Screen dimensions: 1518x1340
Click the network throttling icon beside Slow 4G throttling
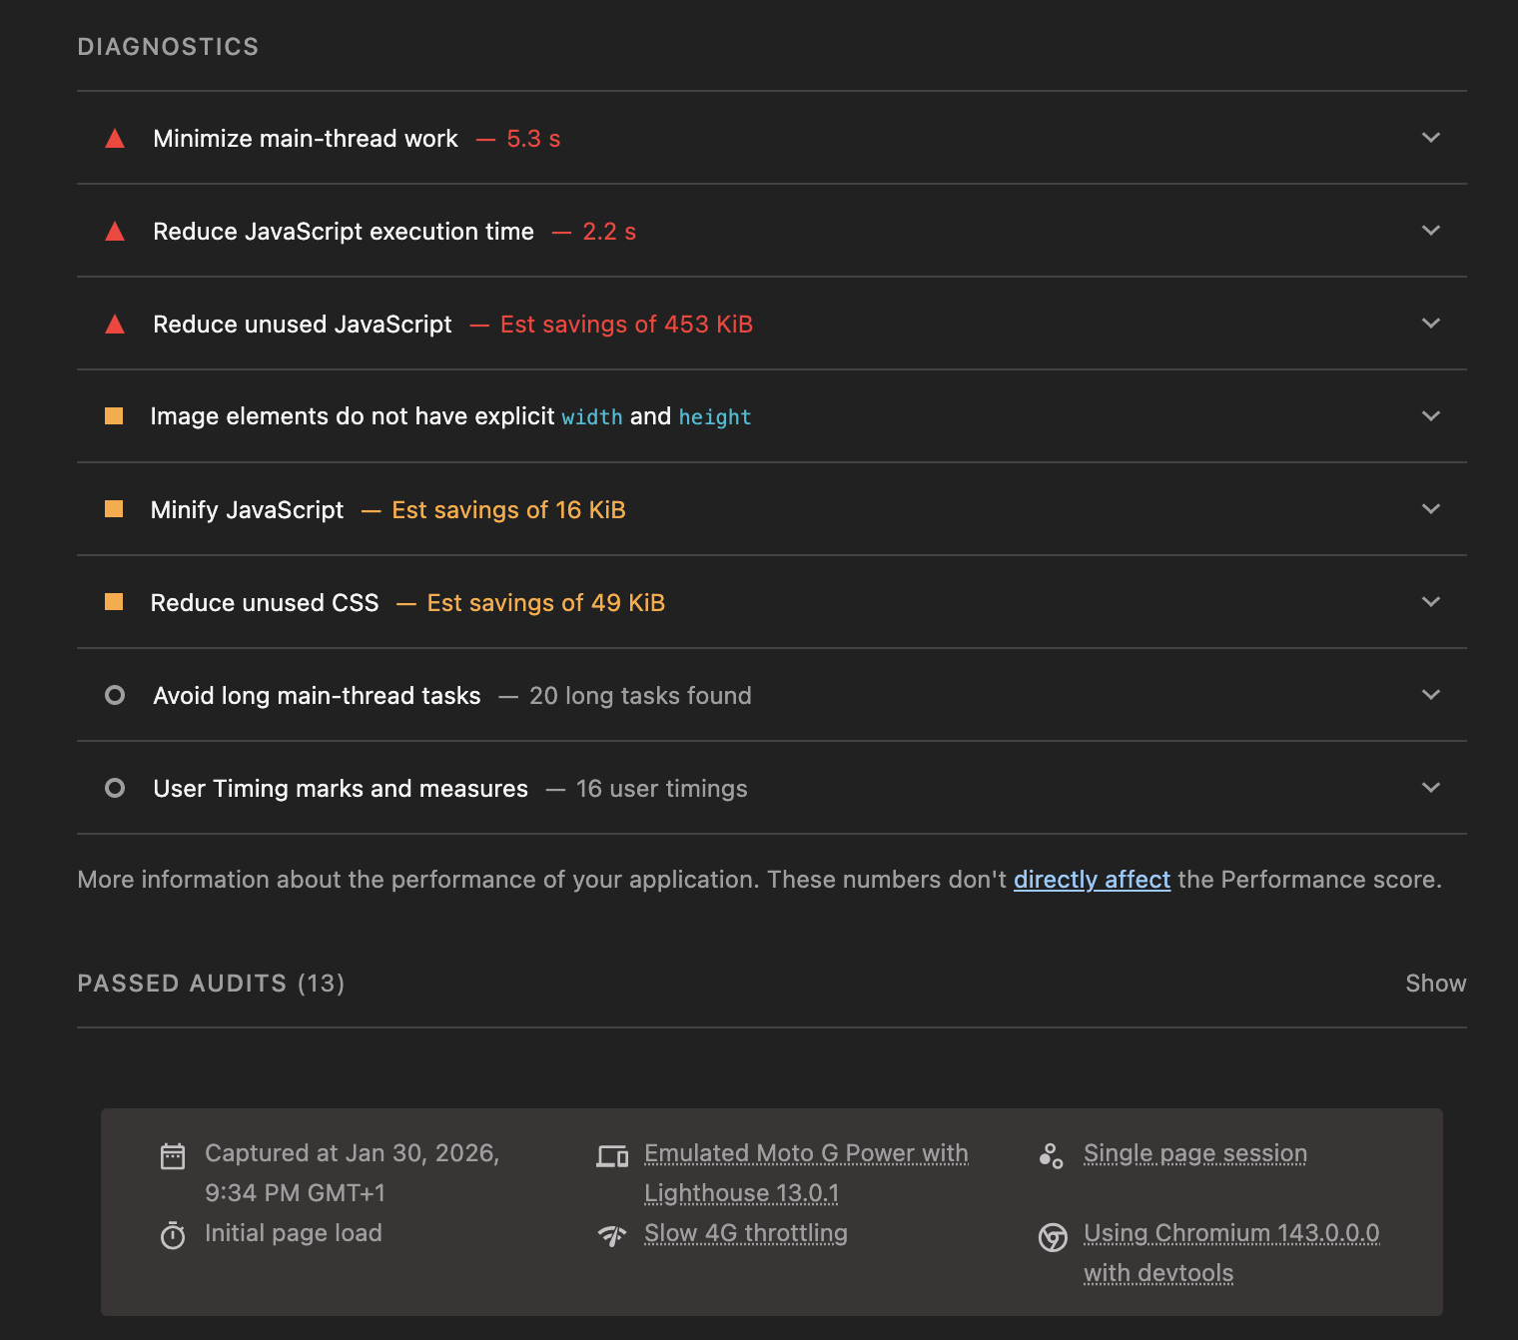[x=612, y=1235]
